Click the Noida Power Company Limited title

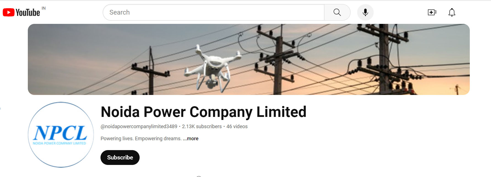click(x=204, y=112)
